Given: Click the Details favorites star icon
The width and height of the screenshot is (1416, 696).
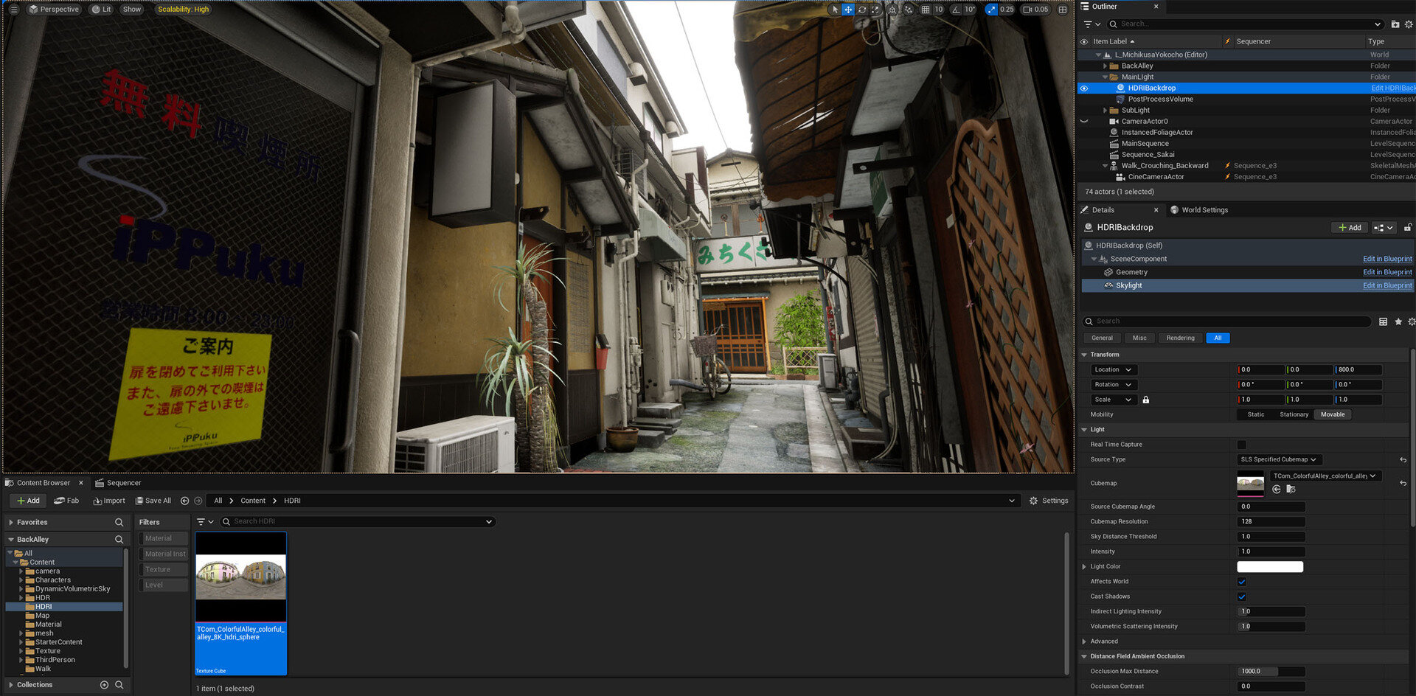Looking at the screenshot, I should pos(1398,321).
